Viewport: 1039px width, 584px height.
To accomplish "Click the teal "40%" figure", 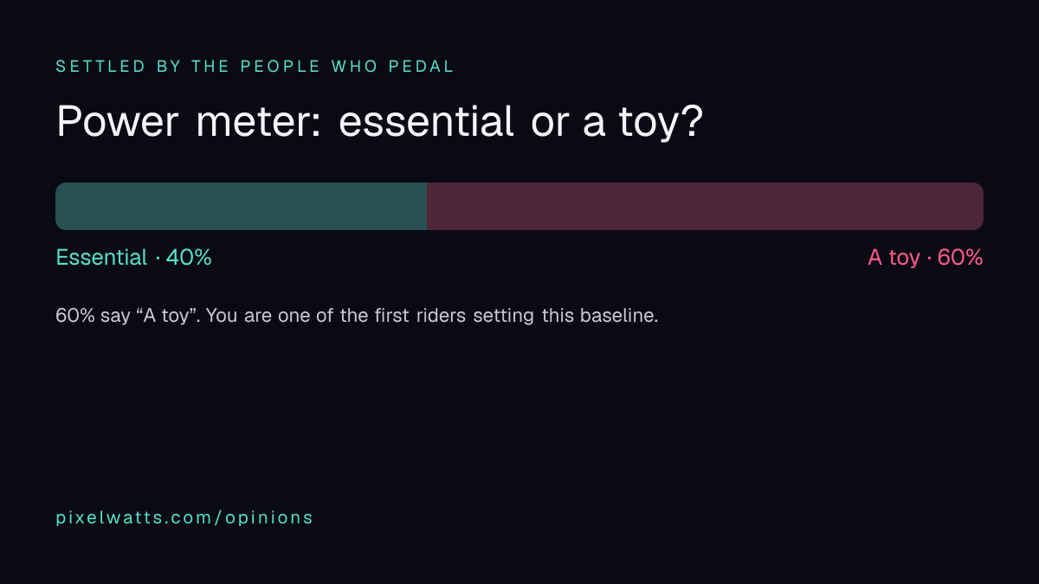I will coord(189,258).
